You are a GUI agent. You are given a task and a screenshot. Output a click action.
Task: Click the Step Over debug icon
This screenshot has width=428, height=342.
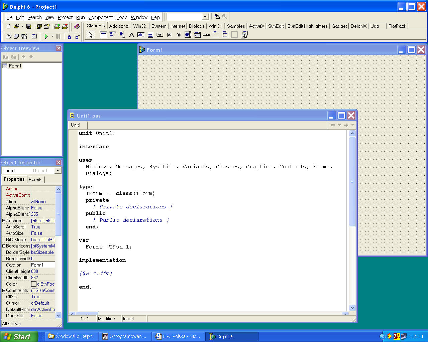(x=77, y=36)
